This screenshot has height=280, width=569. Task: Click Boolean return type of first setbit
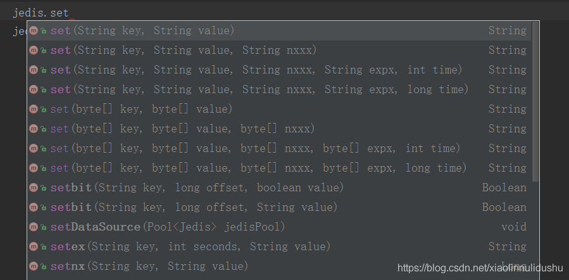click(x=504, y=188)
